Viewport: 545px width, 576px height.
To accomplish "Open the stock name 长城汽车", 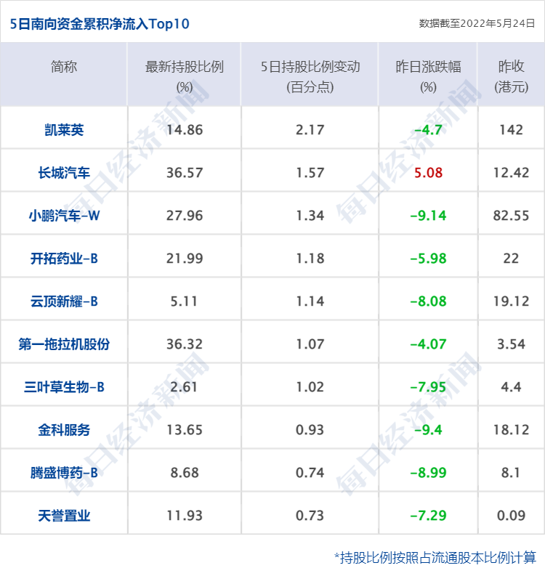I will pyautogui.click(x=65, y=173).
